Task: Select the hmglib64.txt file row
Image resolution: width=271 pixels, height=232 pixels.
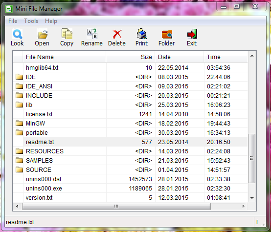Action: [x=131, y=68]
